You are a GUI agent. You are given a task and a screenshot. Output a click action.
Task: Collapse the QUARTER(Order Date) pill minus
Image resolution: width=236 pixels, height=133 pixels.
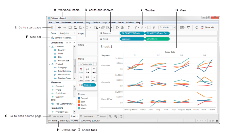[x=123, y=33]
